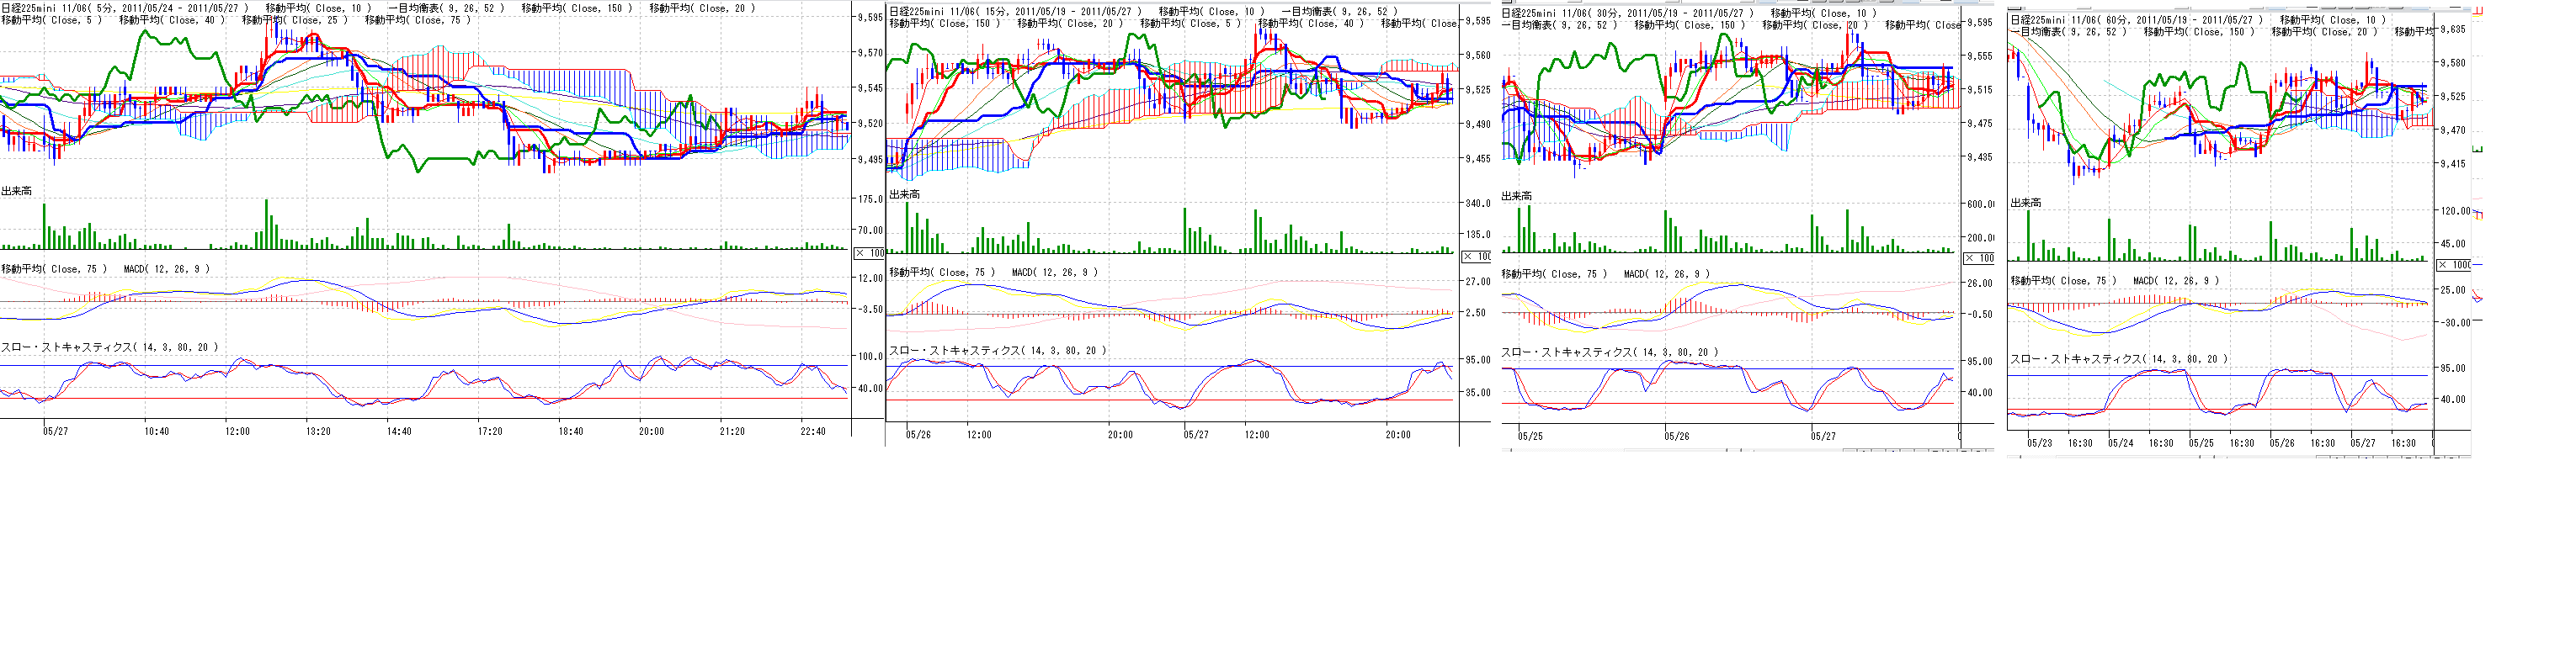The width and height of the screenshot is (2576, 646).
Task: Click the 9,595 price label on the 5-minute chart axis
Action: coord(870,17)
